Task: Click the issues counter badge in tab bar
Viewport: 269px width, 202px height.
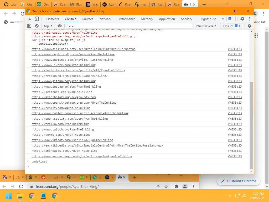Action: [231, 19]
